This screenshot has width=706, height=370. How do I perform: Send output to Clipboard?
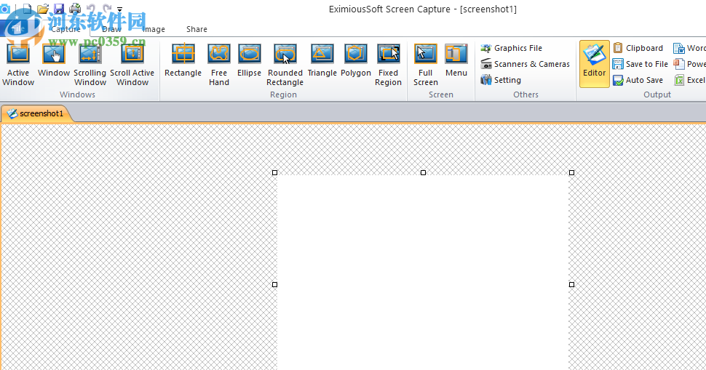coord(638,48)
